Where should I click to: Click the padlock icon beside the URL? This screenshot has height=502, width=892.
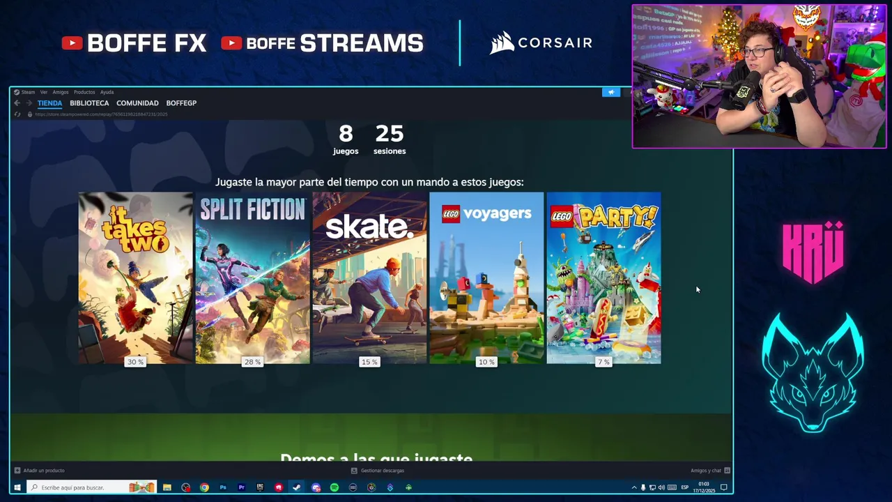[29, 114]
